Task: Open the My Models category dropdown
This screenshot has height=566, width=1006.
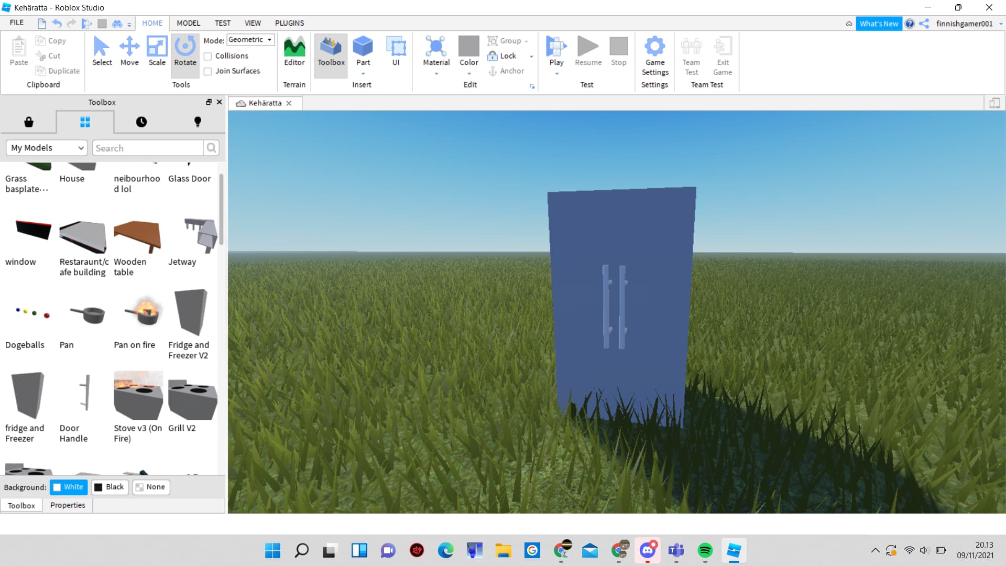Action: tap(47, 148)
